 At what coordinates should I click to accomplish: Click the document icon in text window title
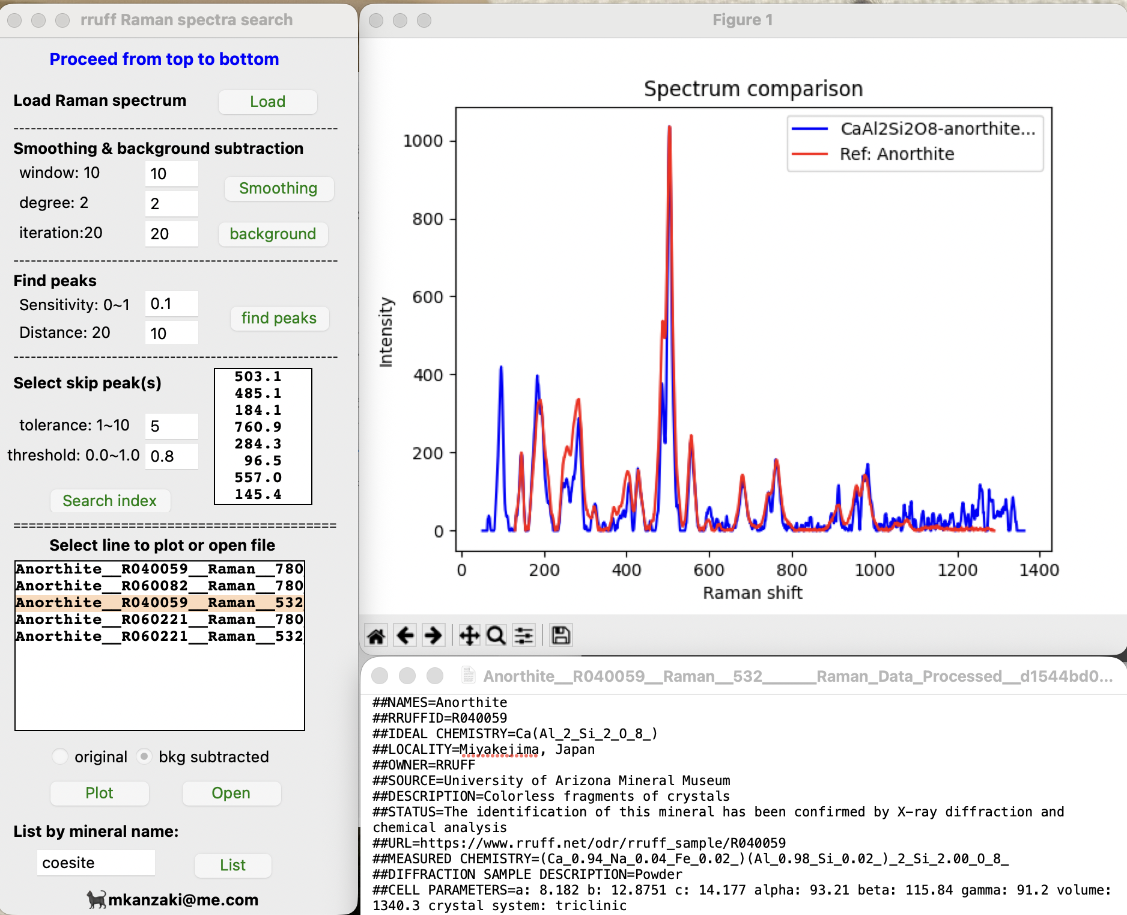click(x=469, y=676)
